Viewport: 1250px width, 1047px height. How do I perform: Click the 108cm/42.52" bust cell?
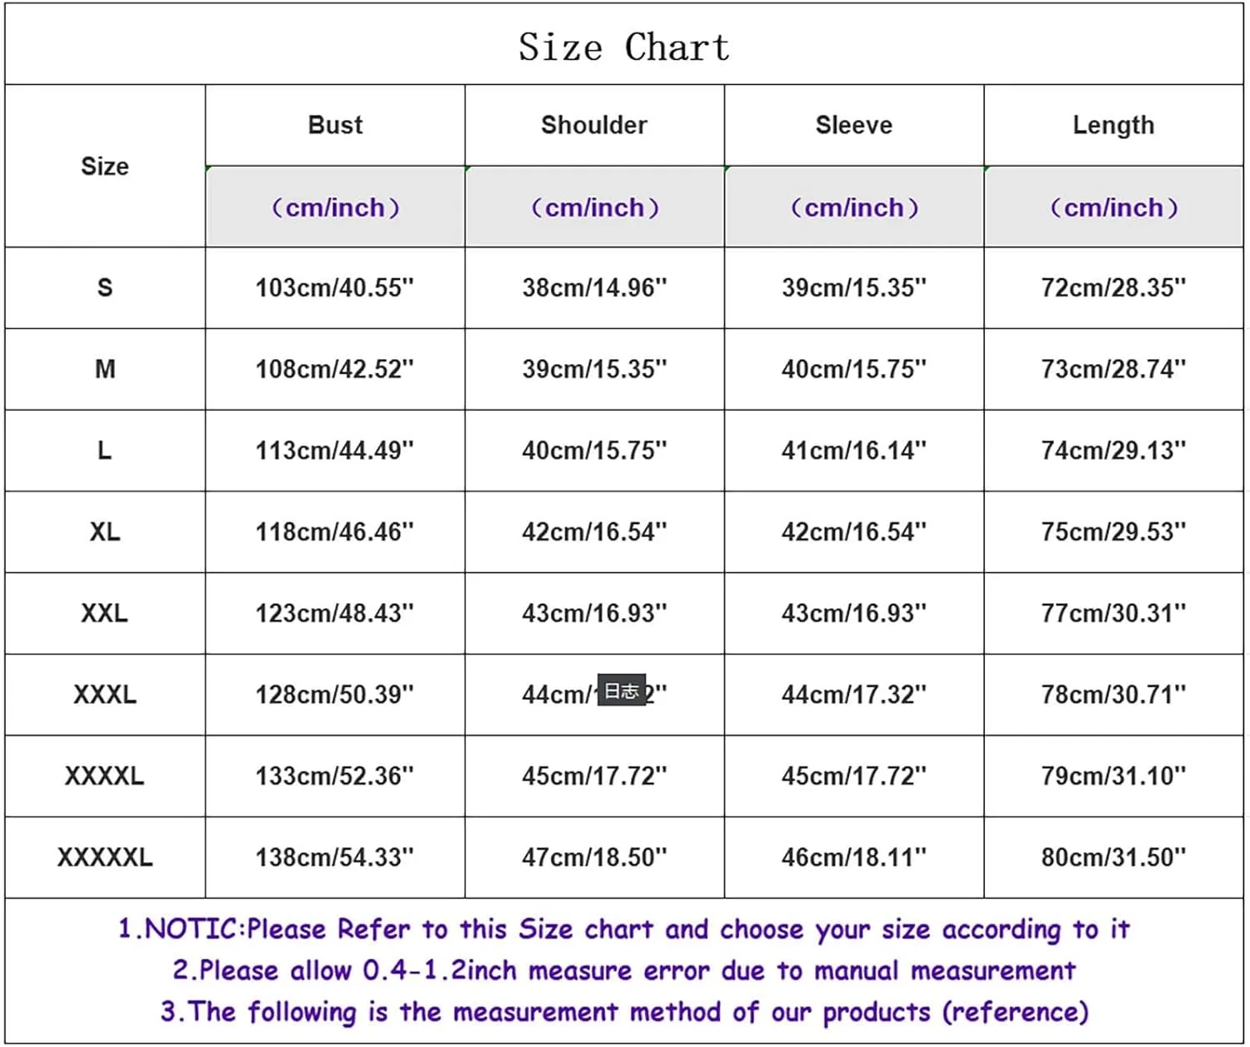(335, 369)
